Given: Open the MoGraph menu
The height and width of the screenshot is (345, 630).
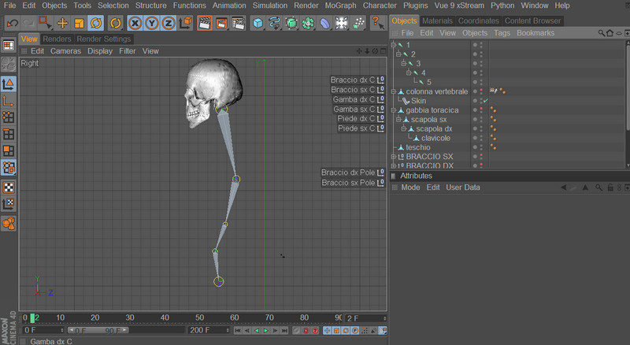Looking at the screenshot, I should [x=339, y=6].
